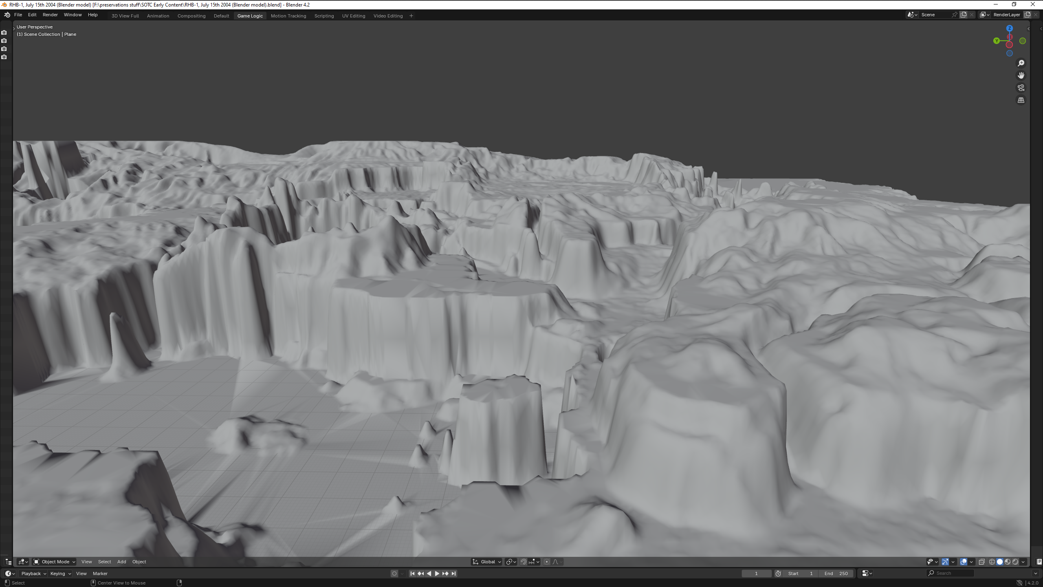Open the Render menu
Viewport: 1043px width, 587px height.
click(x=50, y=15)
